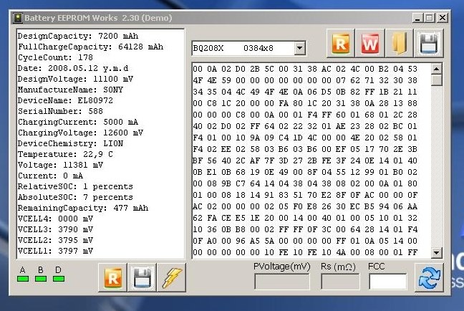464x311 pixels.
Task: Click hex row starting '00 0A 02 D0'
Action: point(305,69)
